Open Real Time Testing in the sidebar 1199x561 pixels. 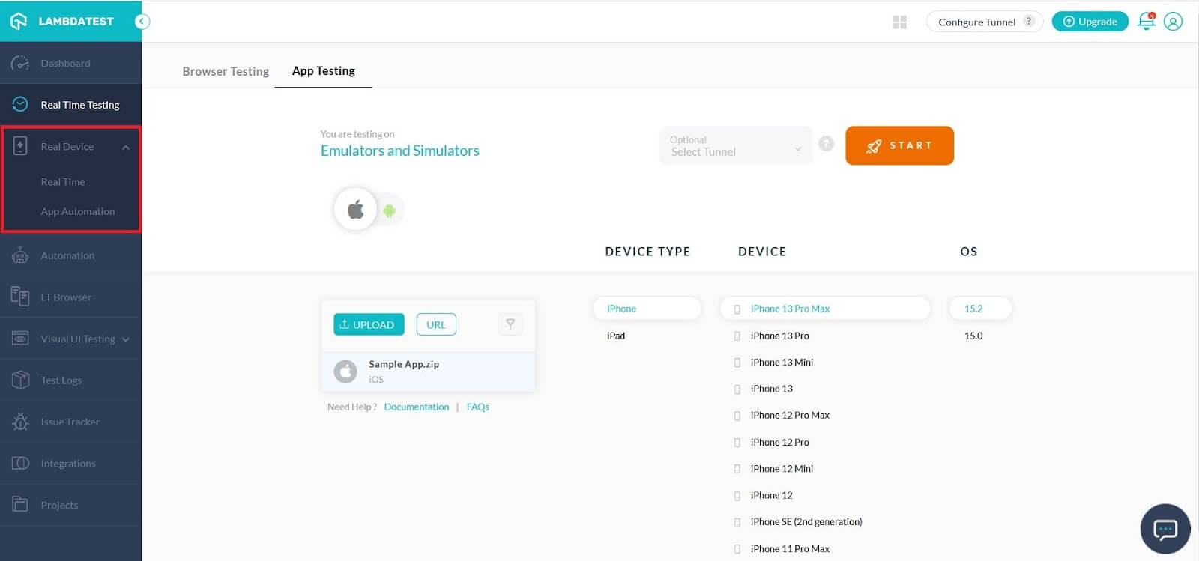pos(70,105)
